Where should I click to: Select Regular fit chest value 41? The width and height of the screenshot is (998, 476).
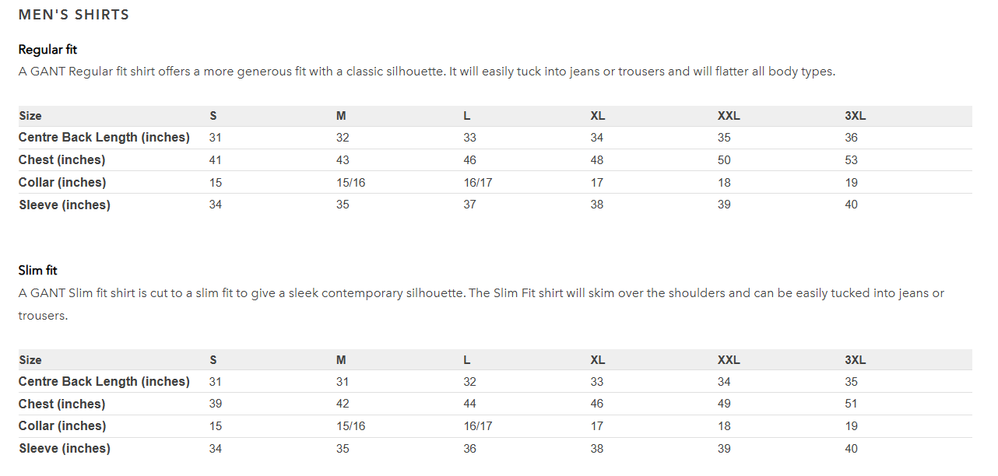tap(216, 160)
